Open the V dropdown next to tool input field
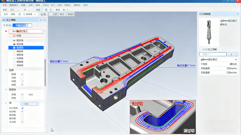The image size is (241, 135). (x=232, y=54)
